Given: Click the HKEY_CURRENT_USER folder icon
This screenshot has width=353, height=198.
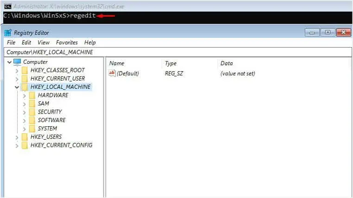Looking at the screenshot, I should tap(25, 79).
